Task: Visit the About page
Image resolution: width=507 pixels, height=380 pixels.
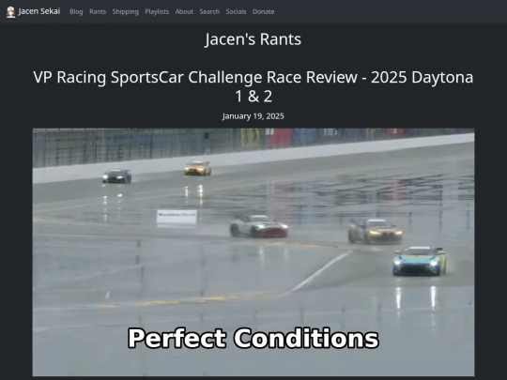Action: [184, 12]
